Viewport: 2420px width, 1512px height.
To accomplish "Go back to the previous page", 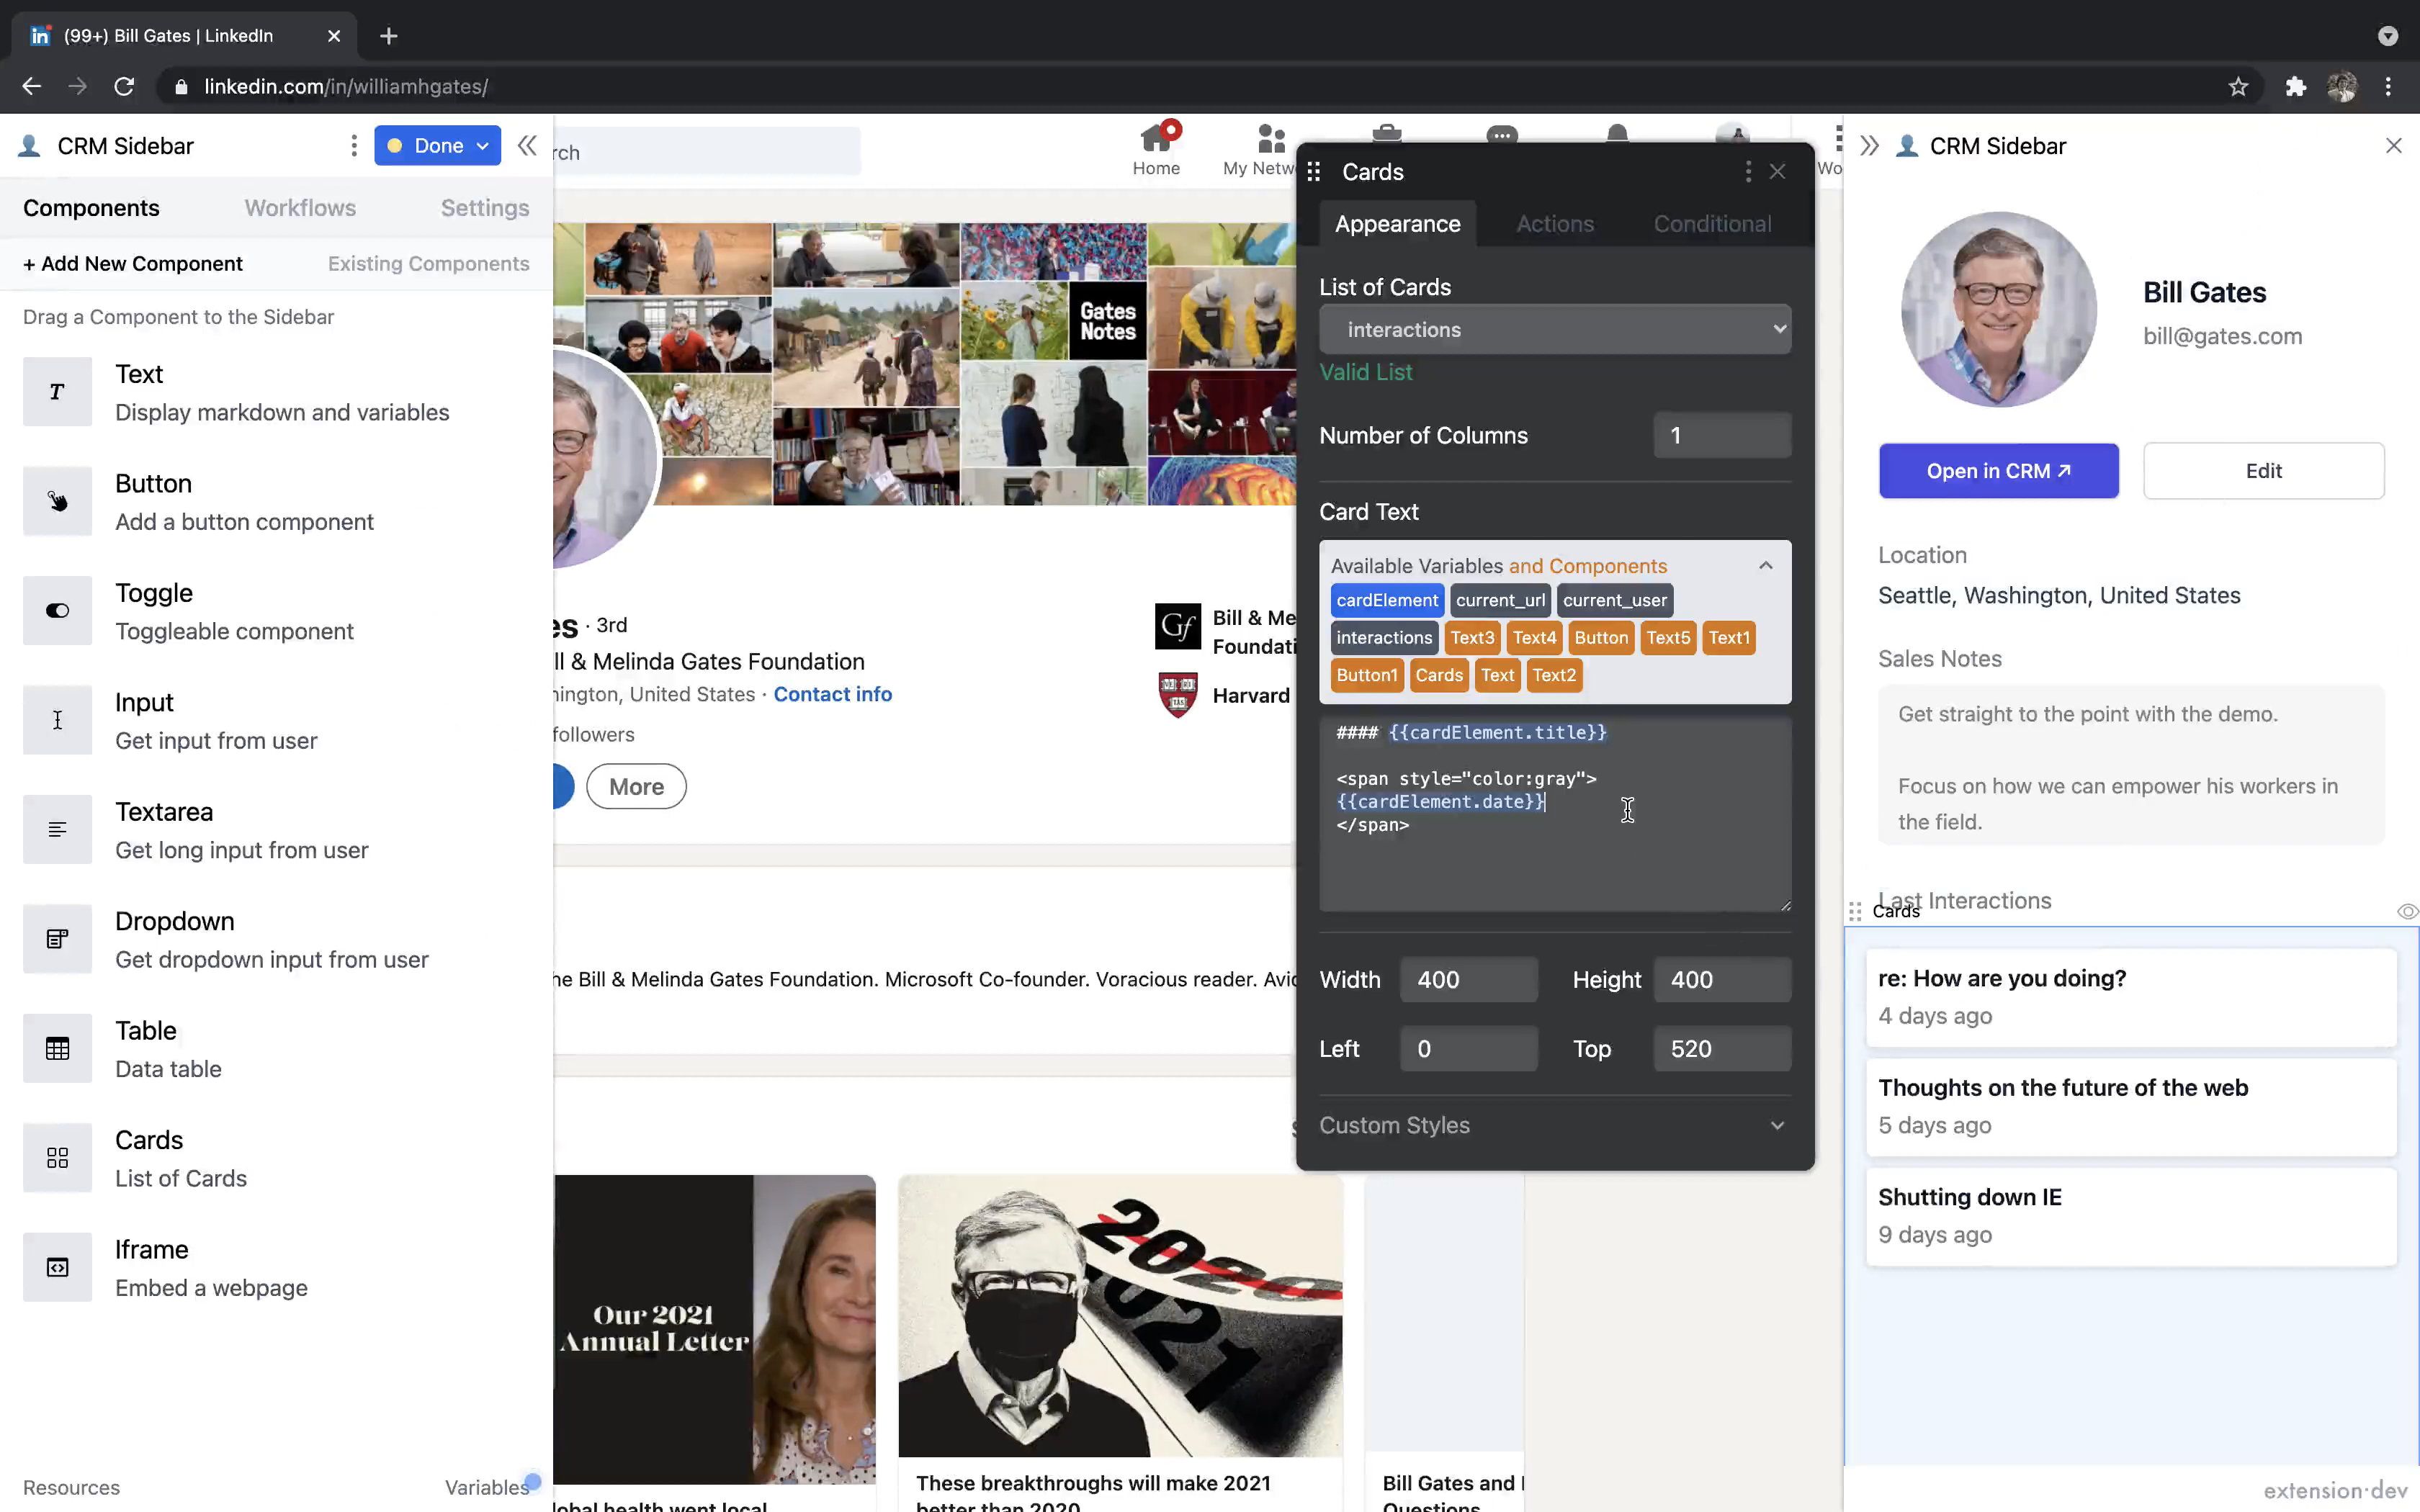I will pos(32,87).
